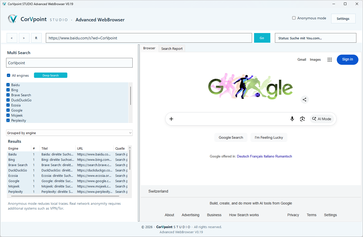363x237 pixels.
Task: Uncheck the Baidu engine checkbox
Action: coord(8,85)
